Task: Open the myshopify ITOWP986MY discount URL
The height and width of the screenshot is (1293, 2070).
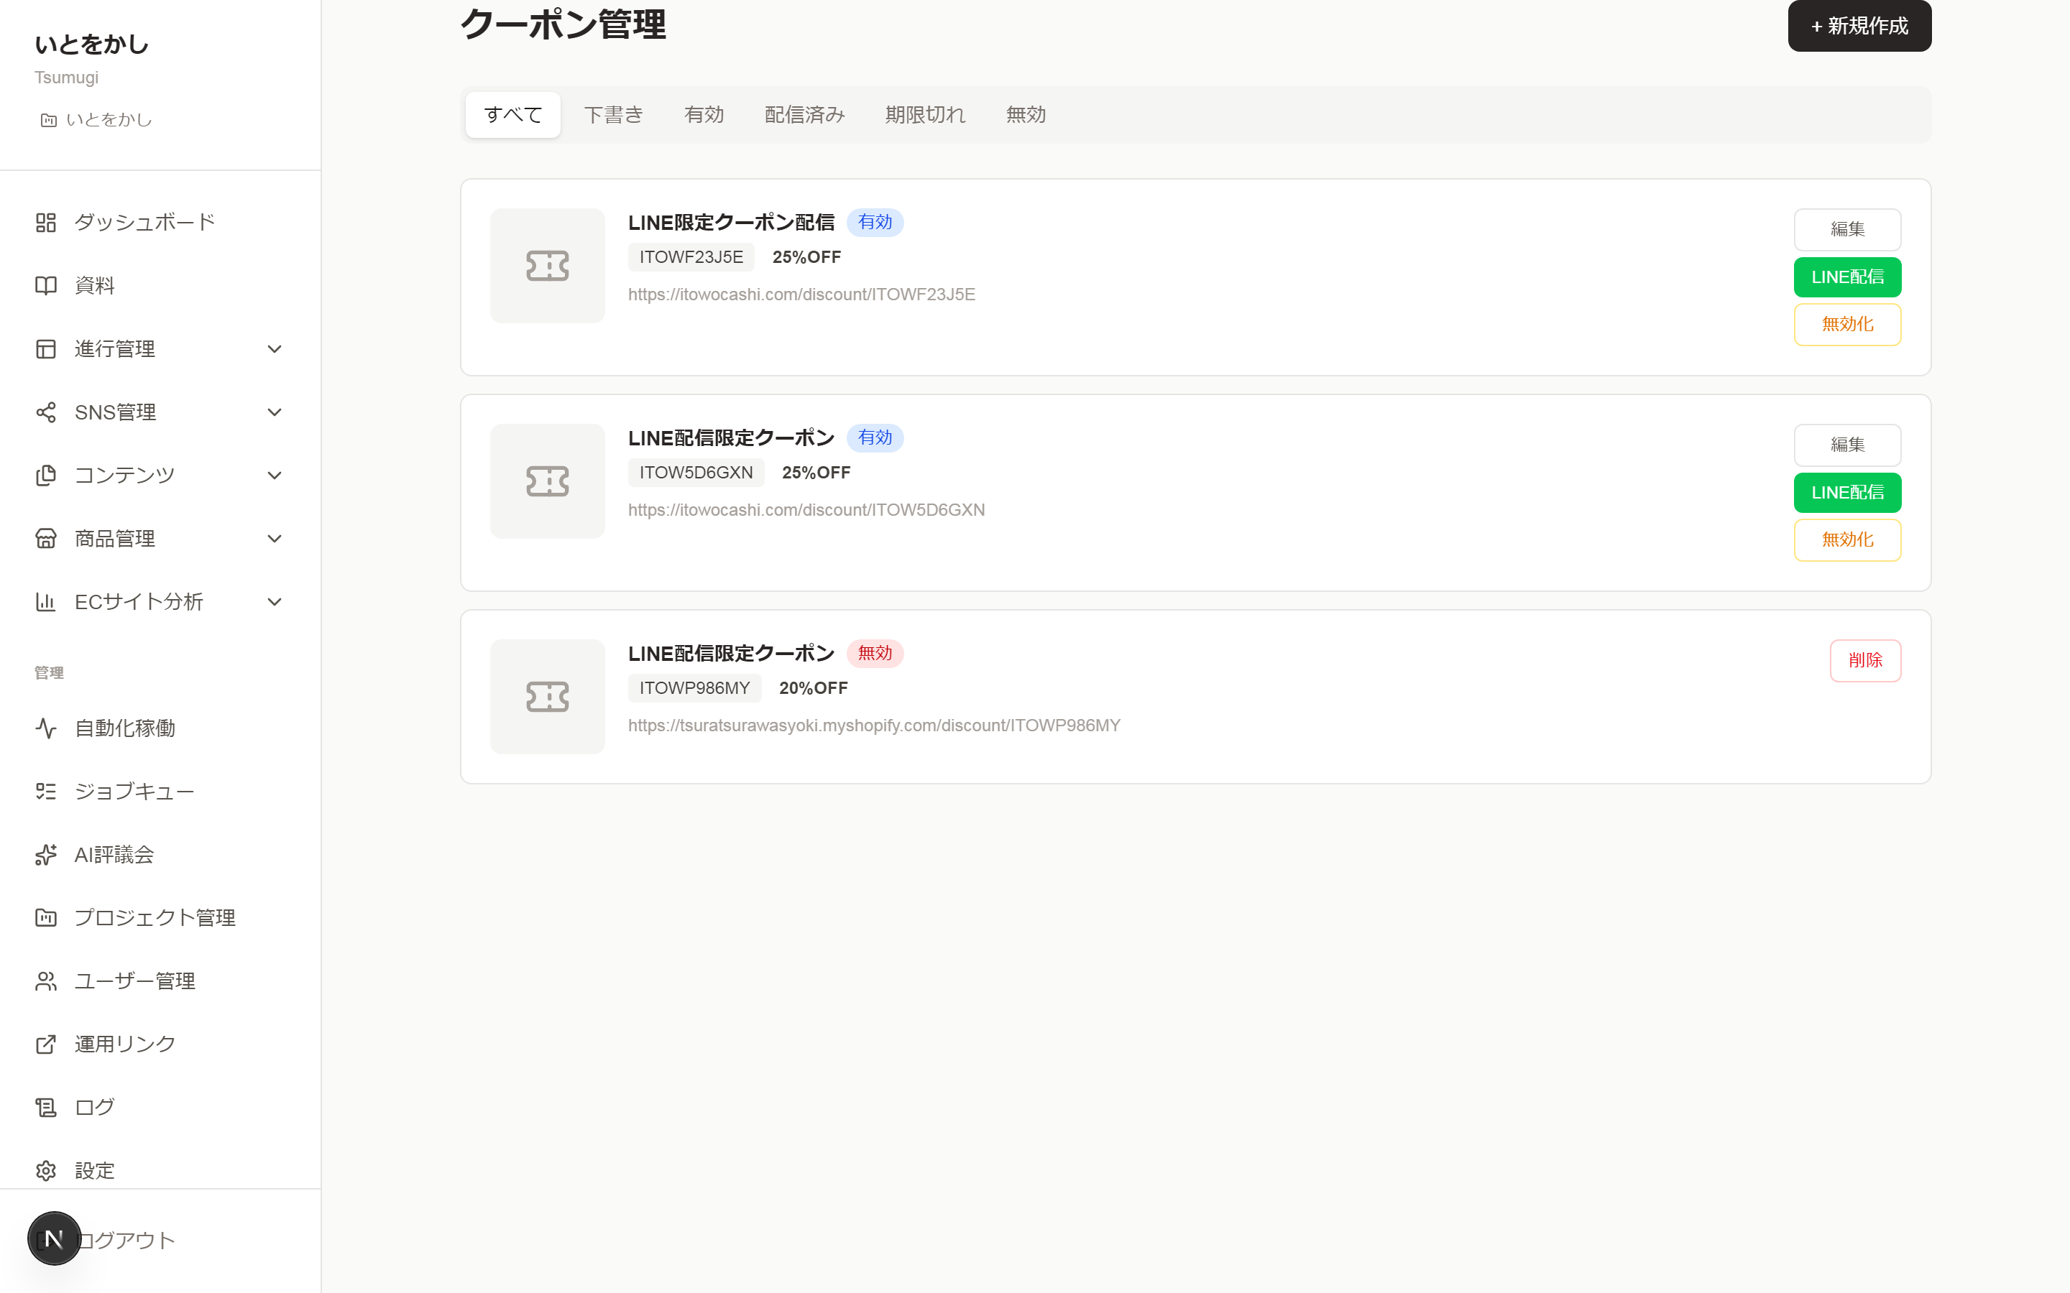Action: click(874, 726)
